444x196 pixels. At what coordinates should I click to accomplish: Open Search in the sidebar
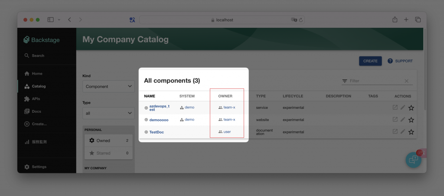point(34,56)
